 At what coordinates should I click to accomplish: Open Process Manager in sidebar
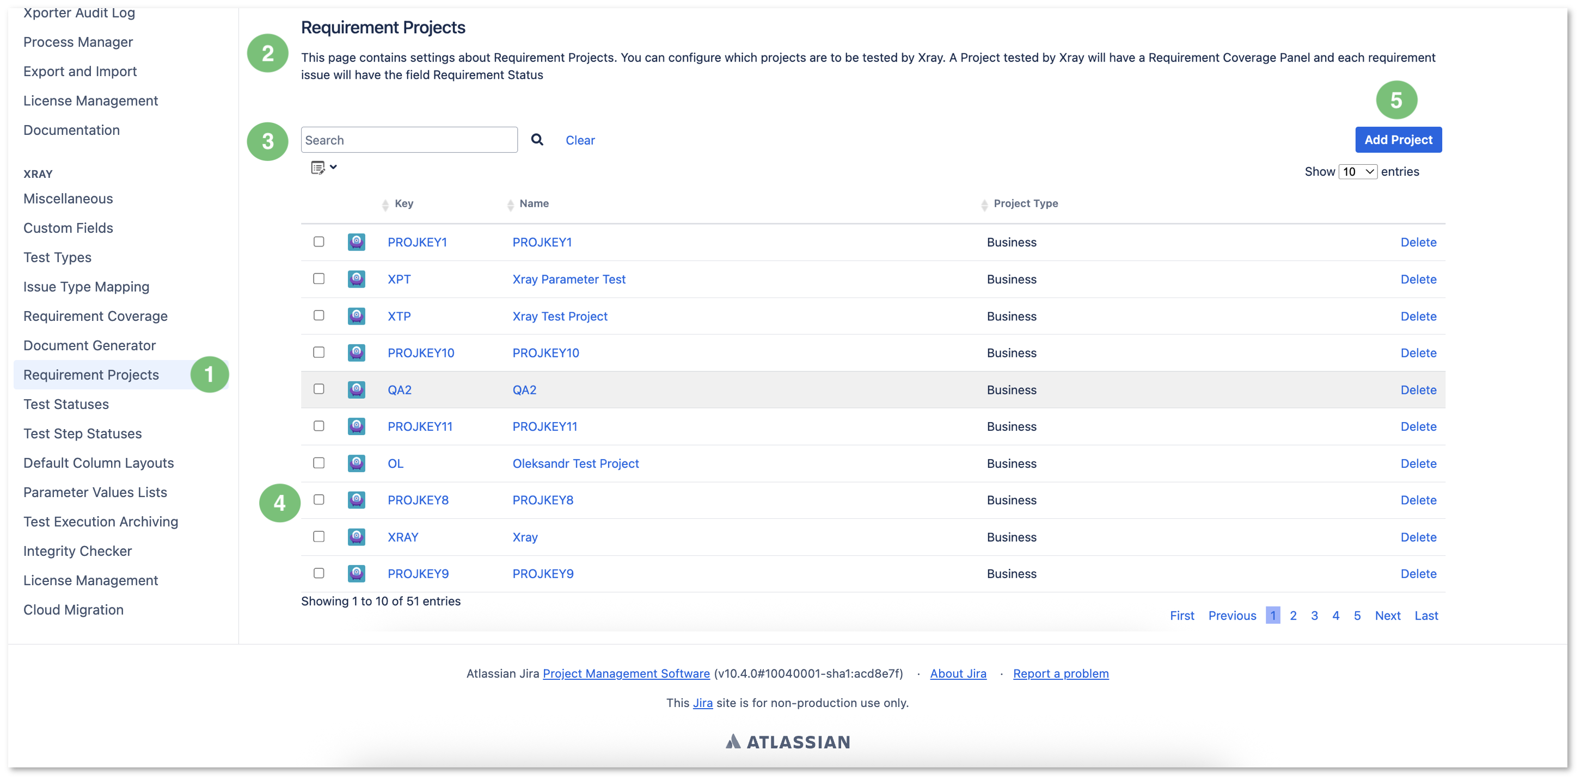tap(78, 42)
